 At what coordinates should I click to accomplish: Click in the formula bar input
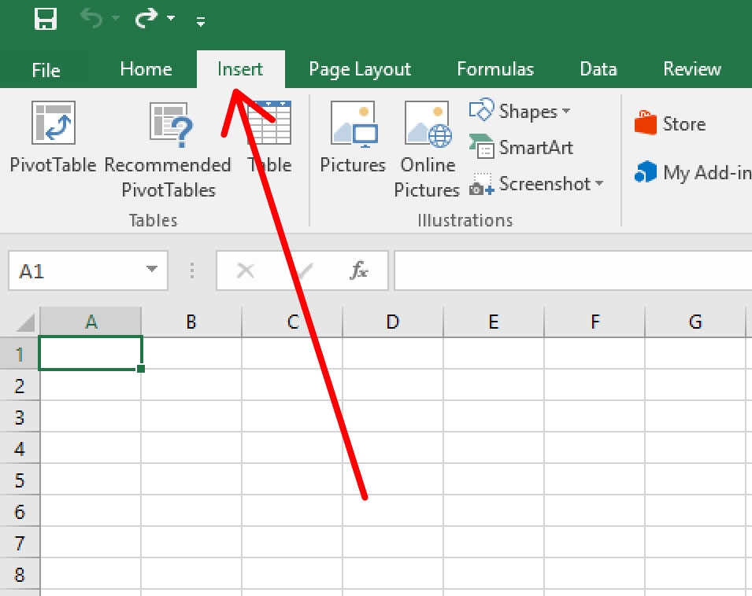[x=572, y=271]
